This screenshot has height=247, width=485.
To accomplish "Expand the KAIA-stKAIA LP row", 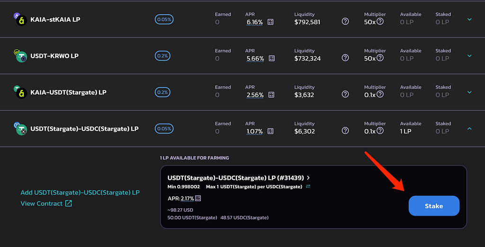I will pyautogui.click(x=469, y=19).
